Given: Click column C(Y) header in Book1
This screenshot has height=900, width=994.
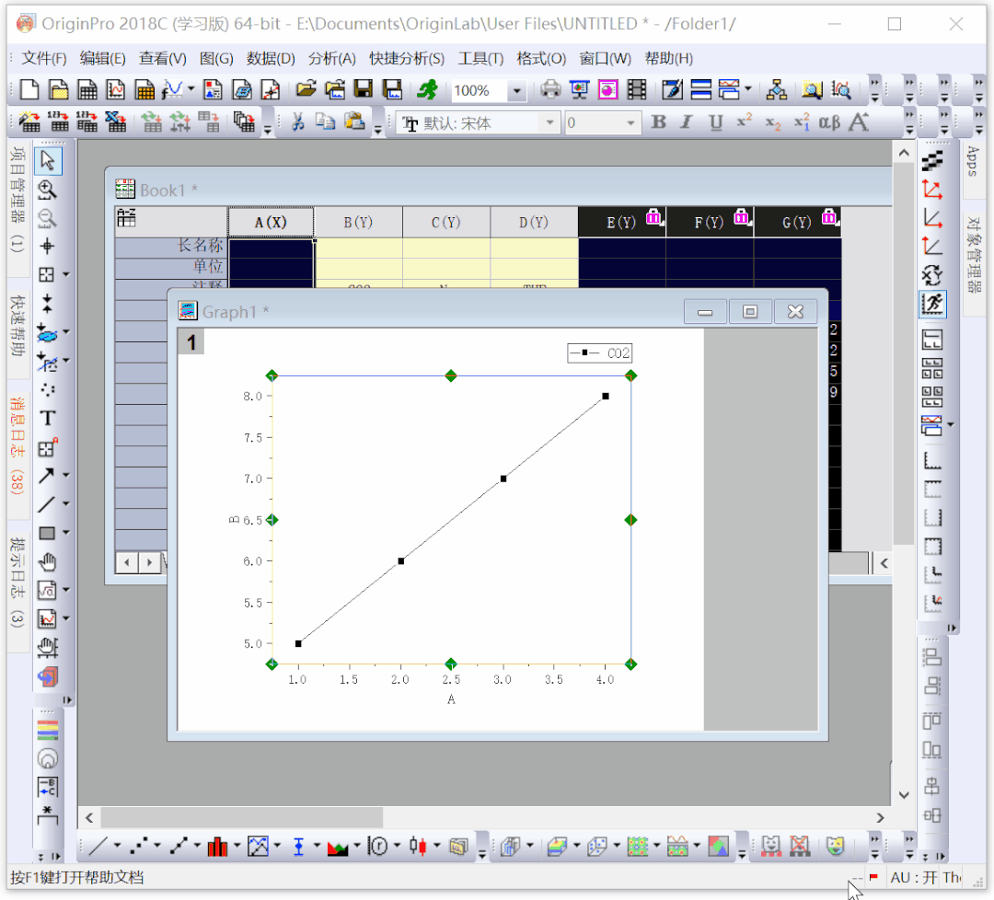Looking at the screenshot, I should tap(445, 223).
